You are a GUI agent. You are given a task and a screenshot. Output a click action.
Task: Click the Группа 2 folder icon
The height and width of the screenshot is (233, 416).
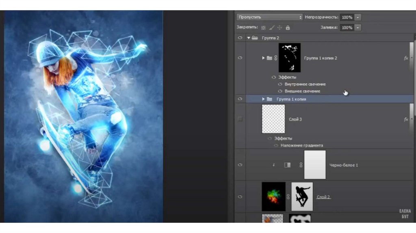255,38
